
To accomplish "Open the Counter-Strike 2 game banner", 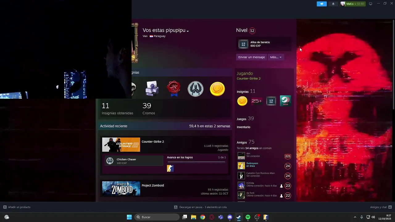I will tap(121, 145).
